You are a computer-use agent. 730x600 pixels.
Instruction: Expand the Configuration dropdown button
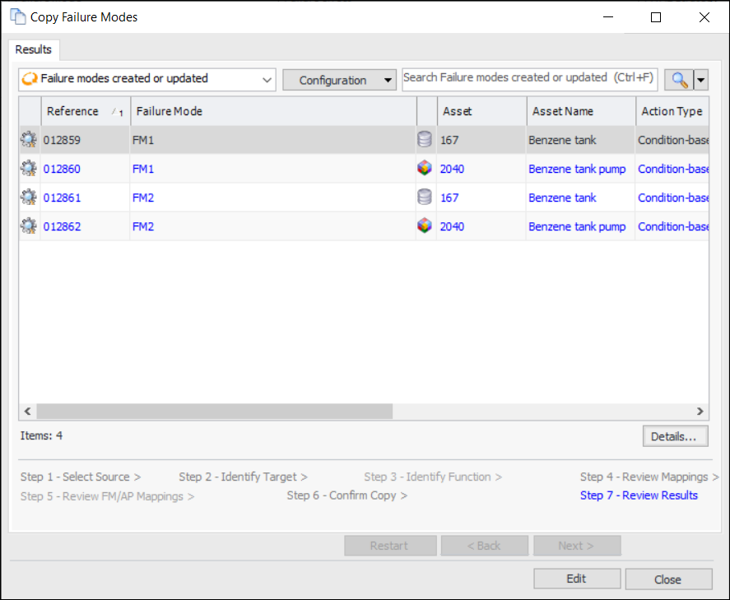339,80
